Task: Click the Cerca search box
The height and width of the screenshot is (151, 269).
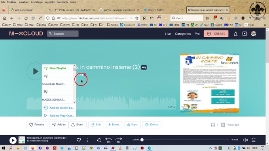Action: click(187, 18)
